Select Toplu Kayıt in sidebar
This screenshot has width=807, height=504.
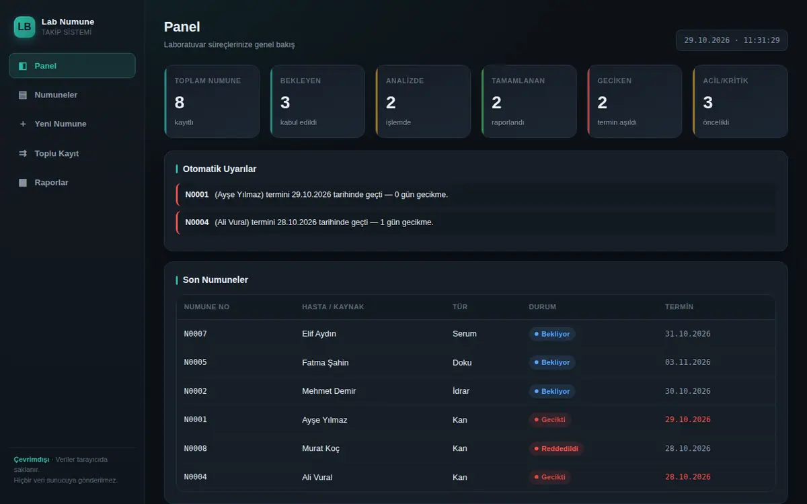[72, 153]
